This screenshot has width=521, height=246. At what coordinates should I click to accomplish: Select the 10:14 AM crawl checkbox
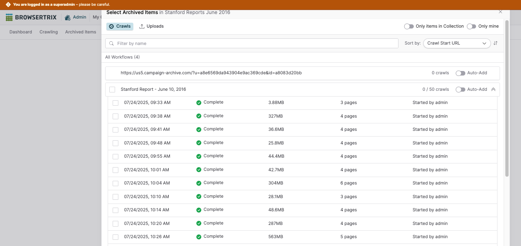(116, 210)
